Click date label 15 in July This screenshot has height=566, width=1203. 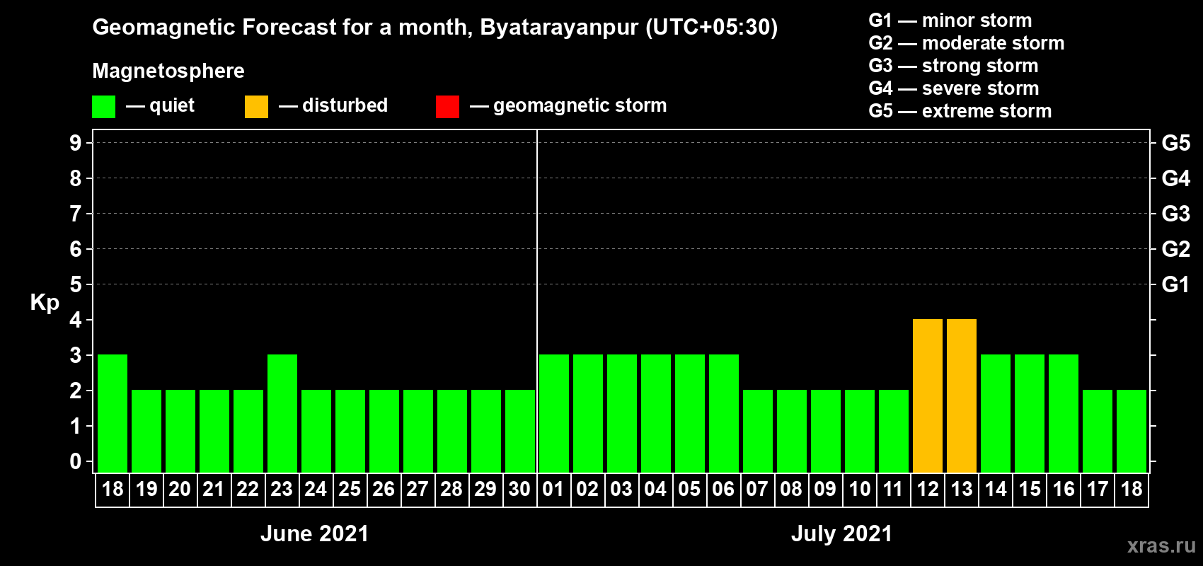(1030, 490)
